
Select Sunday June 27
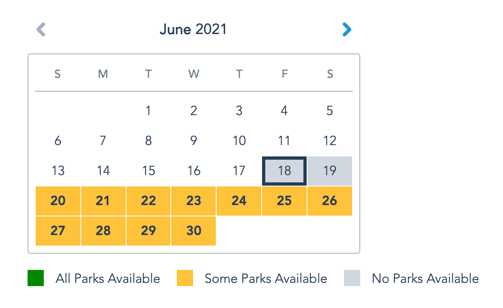point(58,231)
